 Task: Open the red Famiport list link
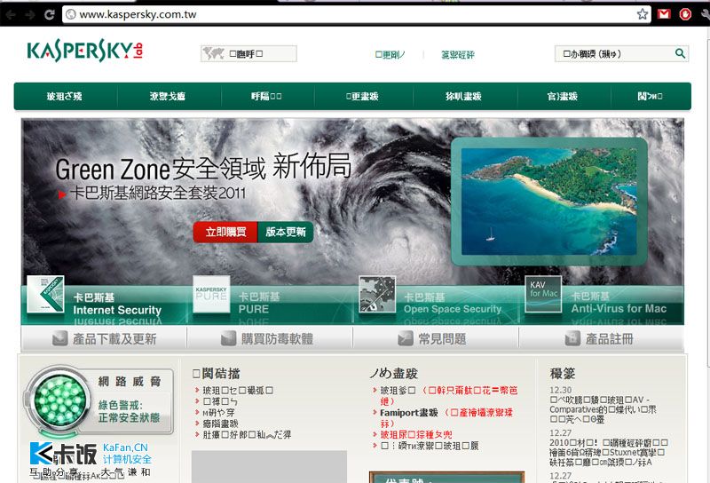coord(446,418)
